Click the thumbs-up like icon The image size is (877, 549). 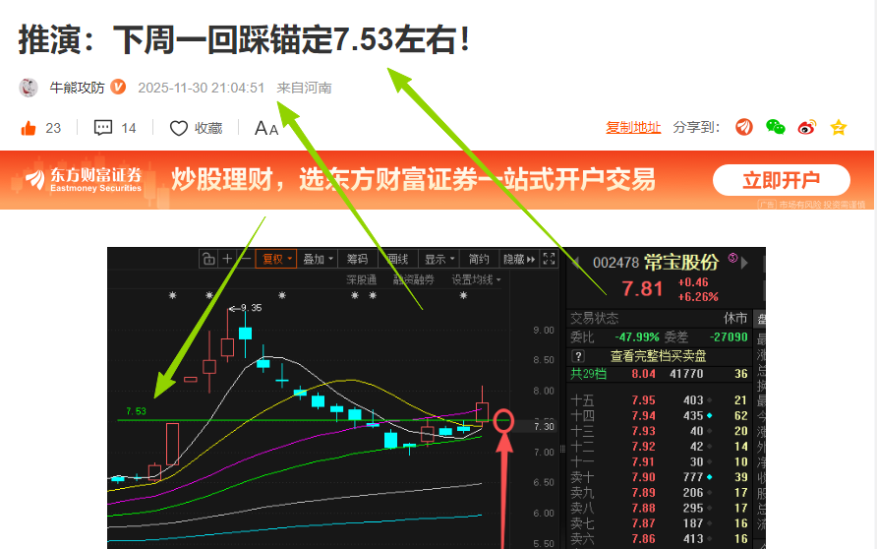pyautogui.click(x=29, y=128)
